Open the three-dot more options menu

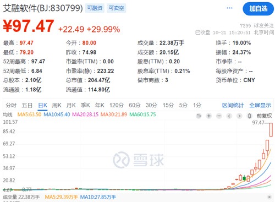229,8
